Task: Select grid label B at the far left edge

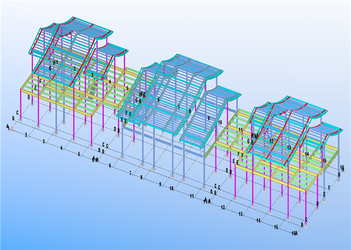Action: click(13, 118)
